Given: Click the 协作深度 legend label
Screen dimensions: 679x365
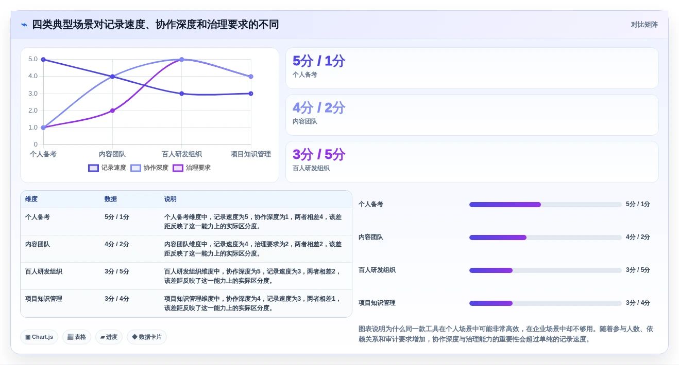Looking at the screenshot, I should (x=156, y=168).
